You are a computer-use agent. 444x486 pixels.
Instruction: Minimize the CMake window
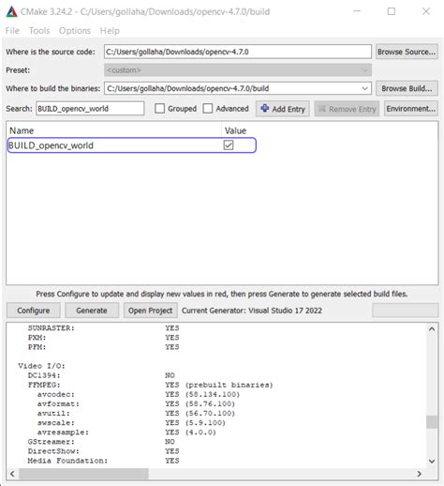tap(357, 11)
